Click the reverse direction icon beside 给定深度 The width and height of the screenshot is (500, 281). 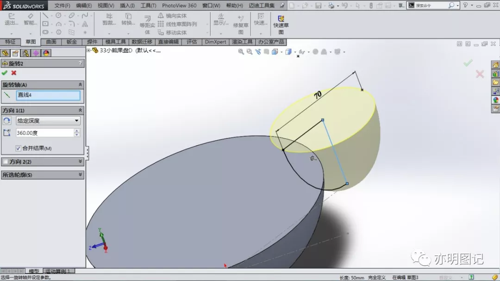(6, 120)
